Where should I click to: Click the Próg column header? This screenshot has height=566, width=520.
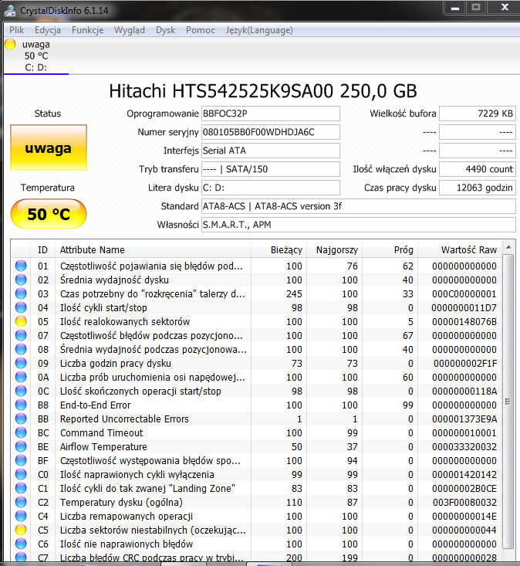coord(390,249)
